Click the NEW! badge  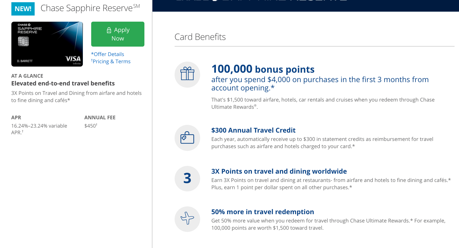pyautogui.click(x=23, y=9)
